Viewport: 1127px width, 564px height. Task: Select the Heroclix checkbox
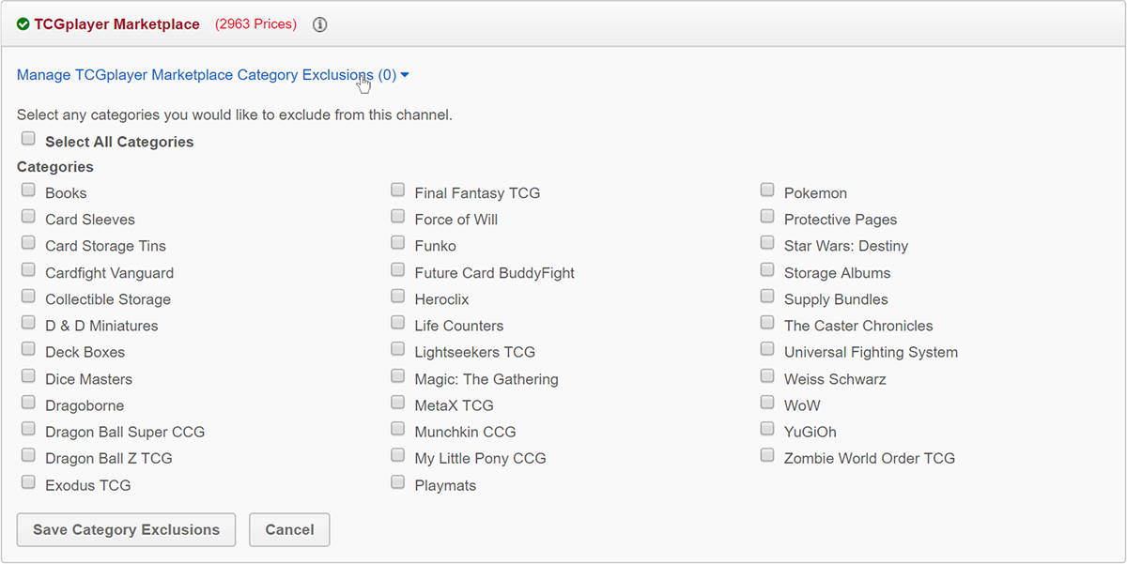pos(398,297)
